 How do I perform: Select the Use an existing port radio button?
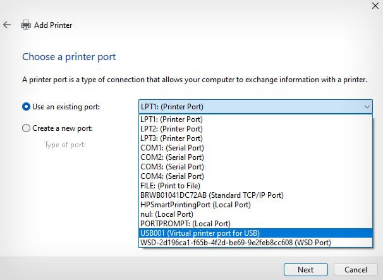[26, 107]
